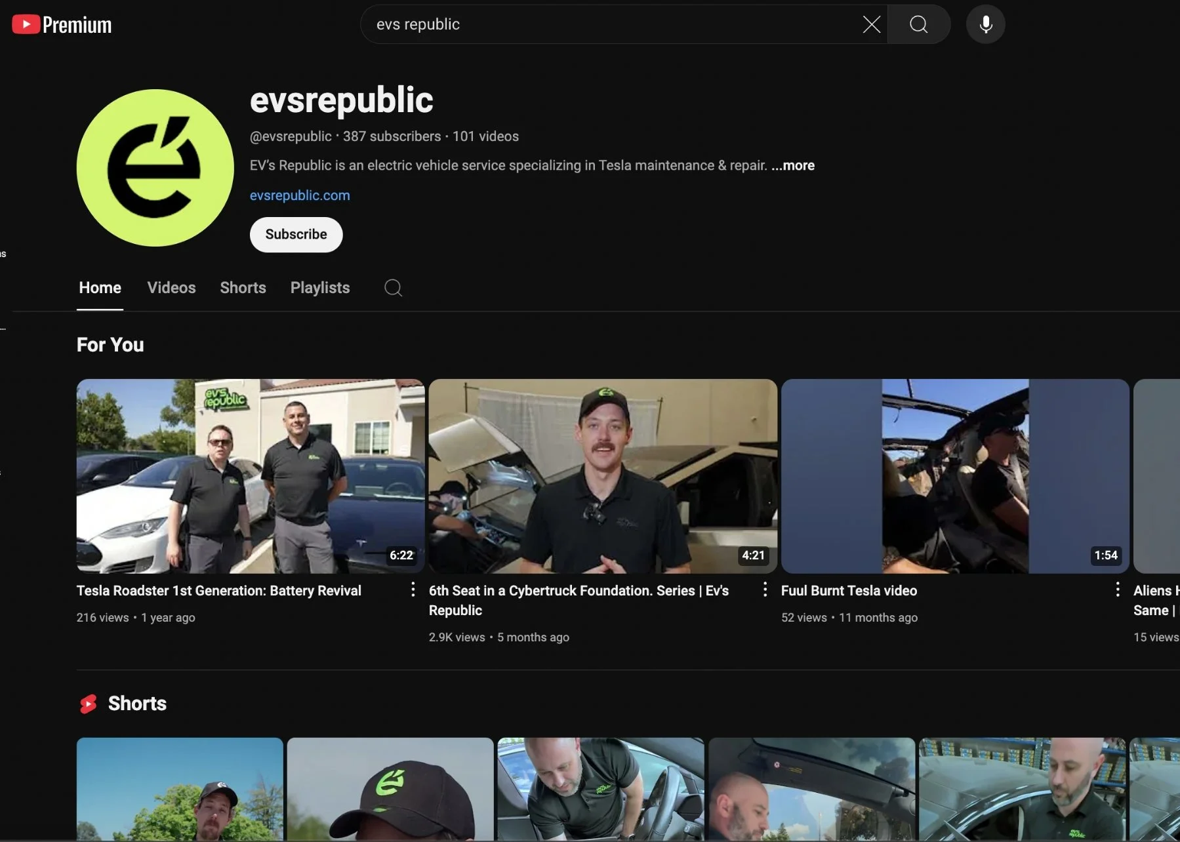This screenshot has width=1180, height=842.
Task: Open the 'Fuul Burnt Tesla video' title
Action: tap(849, 591)
